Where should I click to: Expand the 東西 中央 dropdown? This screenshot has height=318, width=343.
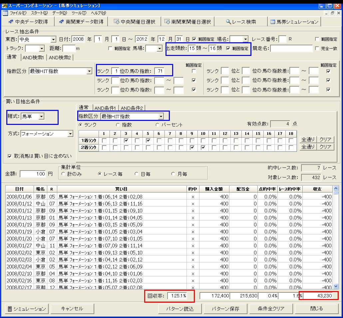53,39
